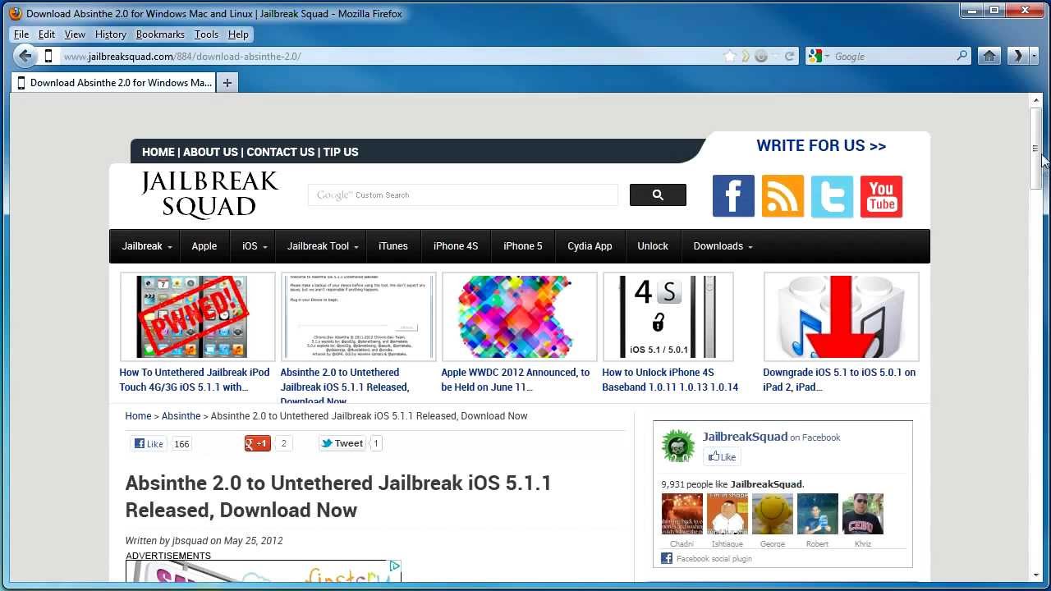1051x591 pixels.
Task: Click the Custom Search input field
Action: coord(463,195)
